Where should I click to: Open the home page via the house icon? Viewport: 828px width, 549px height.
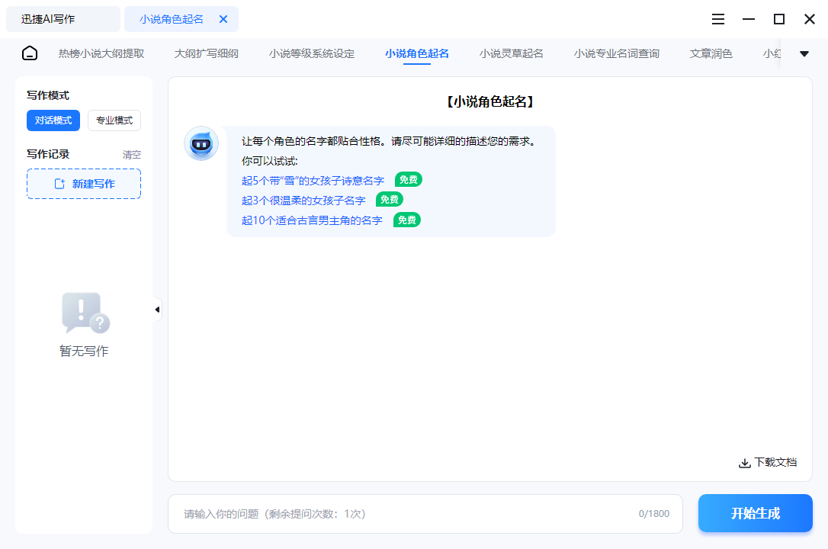29,53
